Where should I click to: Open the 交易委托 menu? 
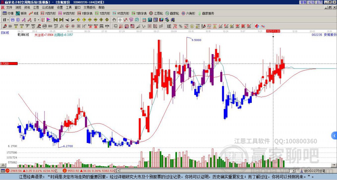[x=90, y=8]
